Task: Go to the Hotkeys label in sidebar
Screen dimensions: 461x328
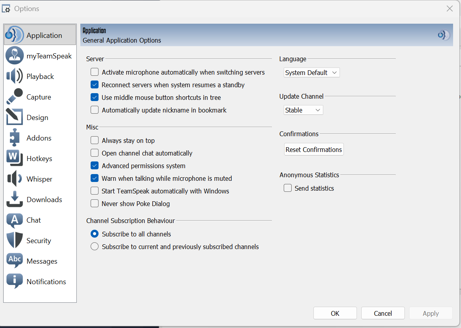Action: [x=40, y=158]
